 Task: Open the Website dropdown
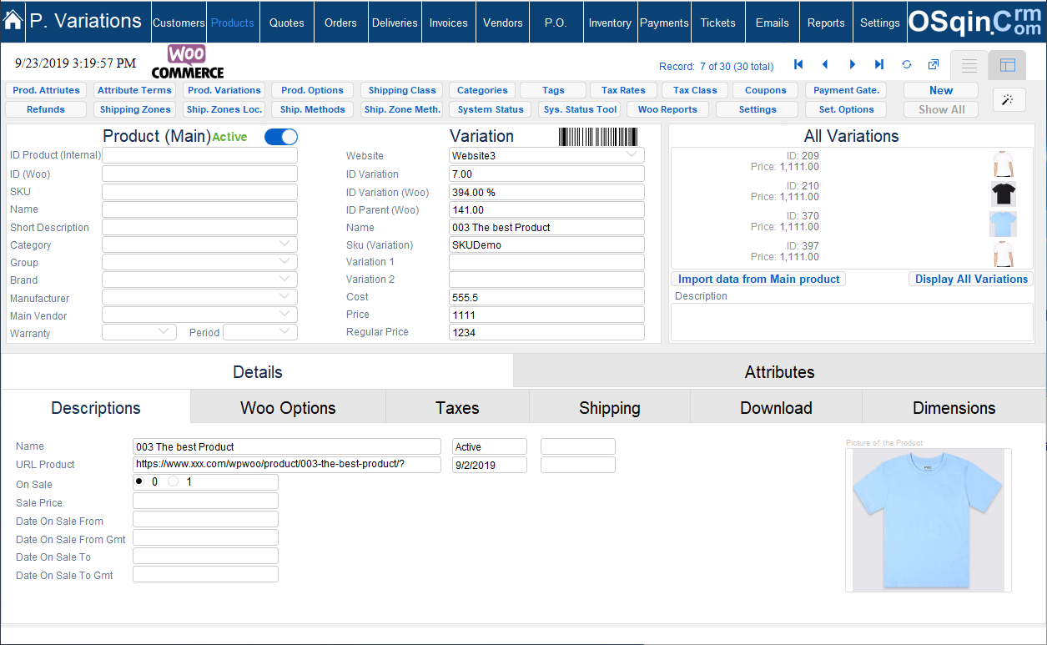point(546,155)
